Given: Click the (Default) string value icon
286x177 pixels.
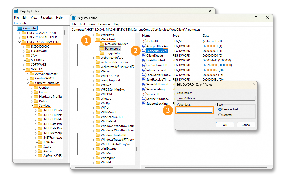Looking at the screenshot, I should (144, 41).
